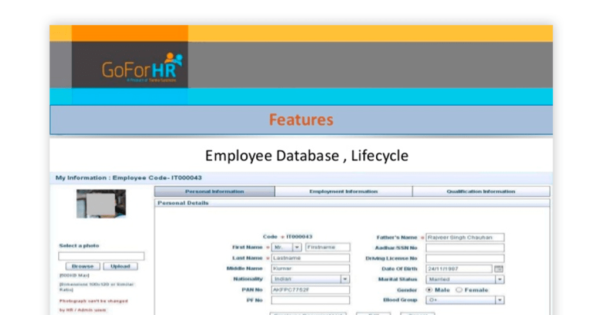Click the employee photo thumbnail
Image resolution: width=602 pixels, height=315 pixels.
pyautogui.click(x=101, y=204)
